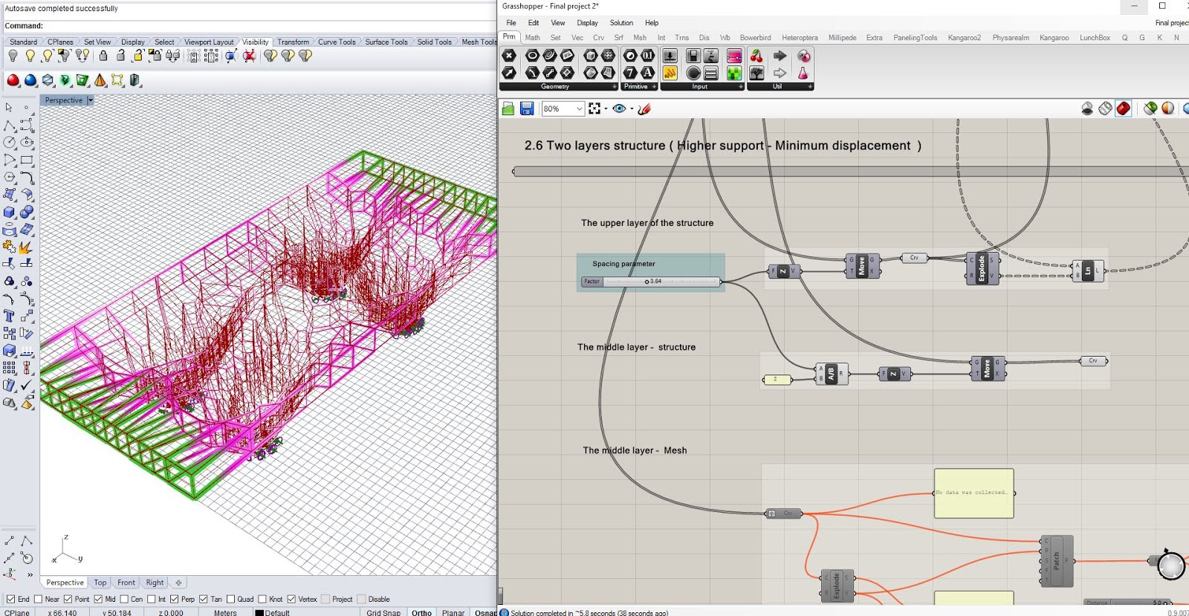Screen dimensions: 1189x616
Task: Toggle Ortho mode in Rhino status bar
Action: pos(421,612)
